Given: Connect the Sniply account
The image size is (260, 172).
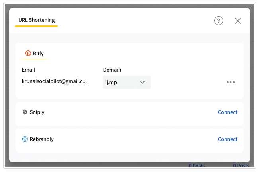Looking at the screenshot, I should click(227, 112).
